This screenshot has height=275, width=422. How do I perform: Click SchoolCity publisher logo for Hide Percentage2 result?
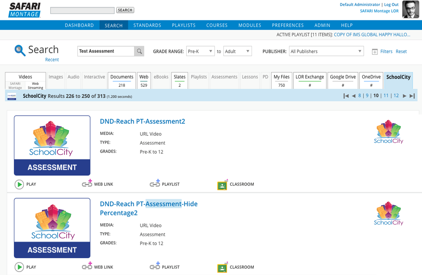[x=388, y=214]
